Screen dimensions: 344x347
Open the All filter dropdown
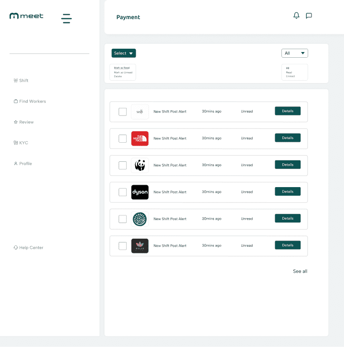point(295,53)
